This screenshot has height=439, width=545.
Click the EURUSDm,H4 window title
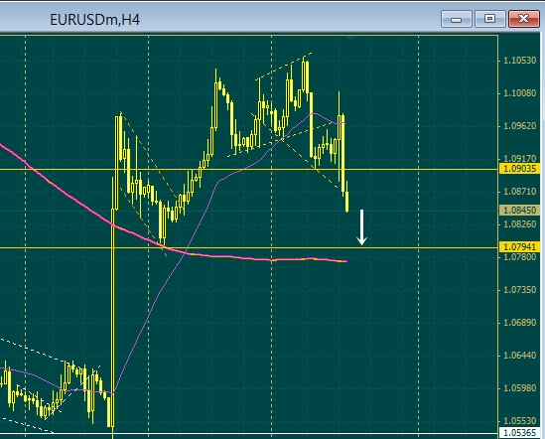(x=95, y=20)
